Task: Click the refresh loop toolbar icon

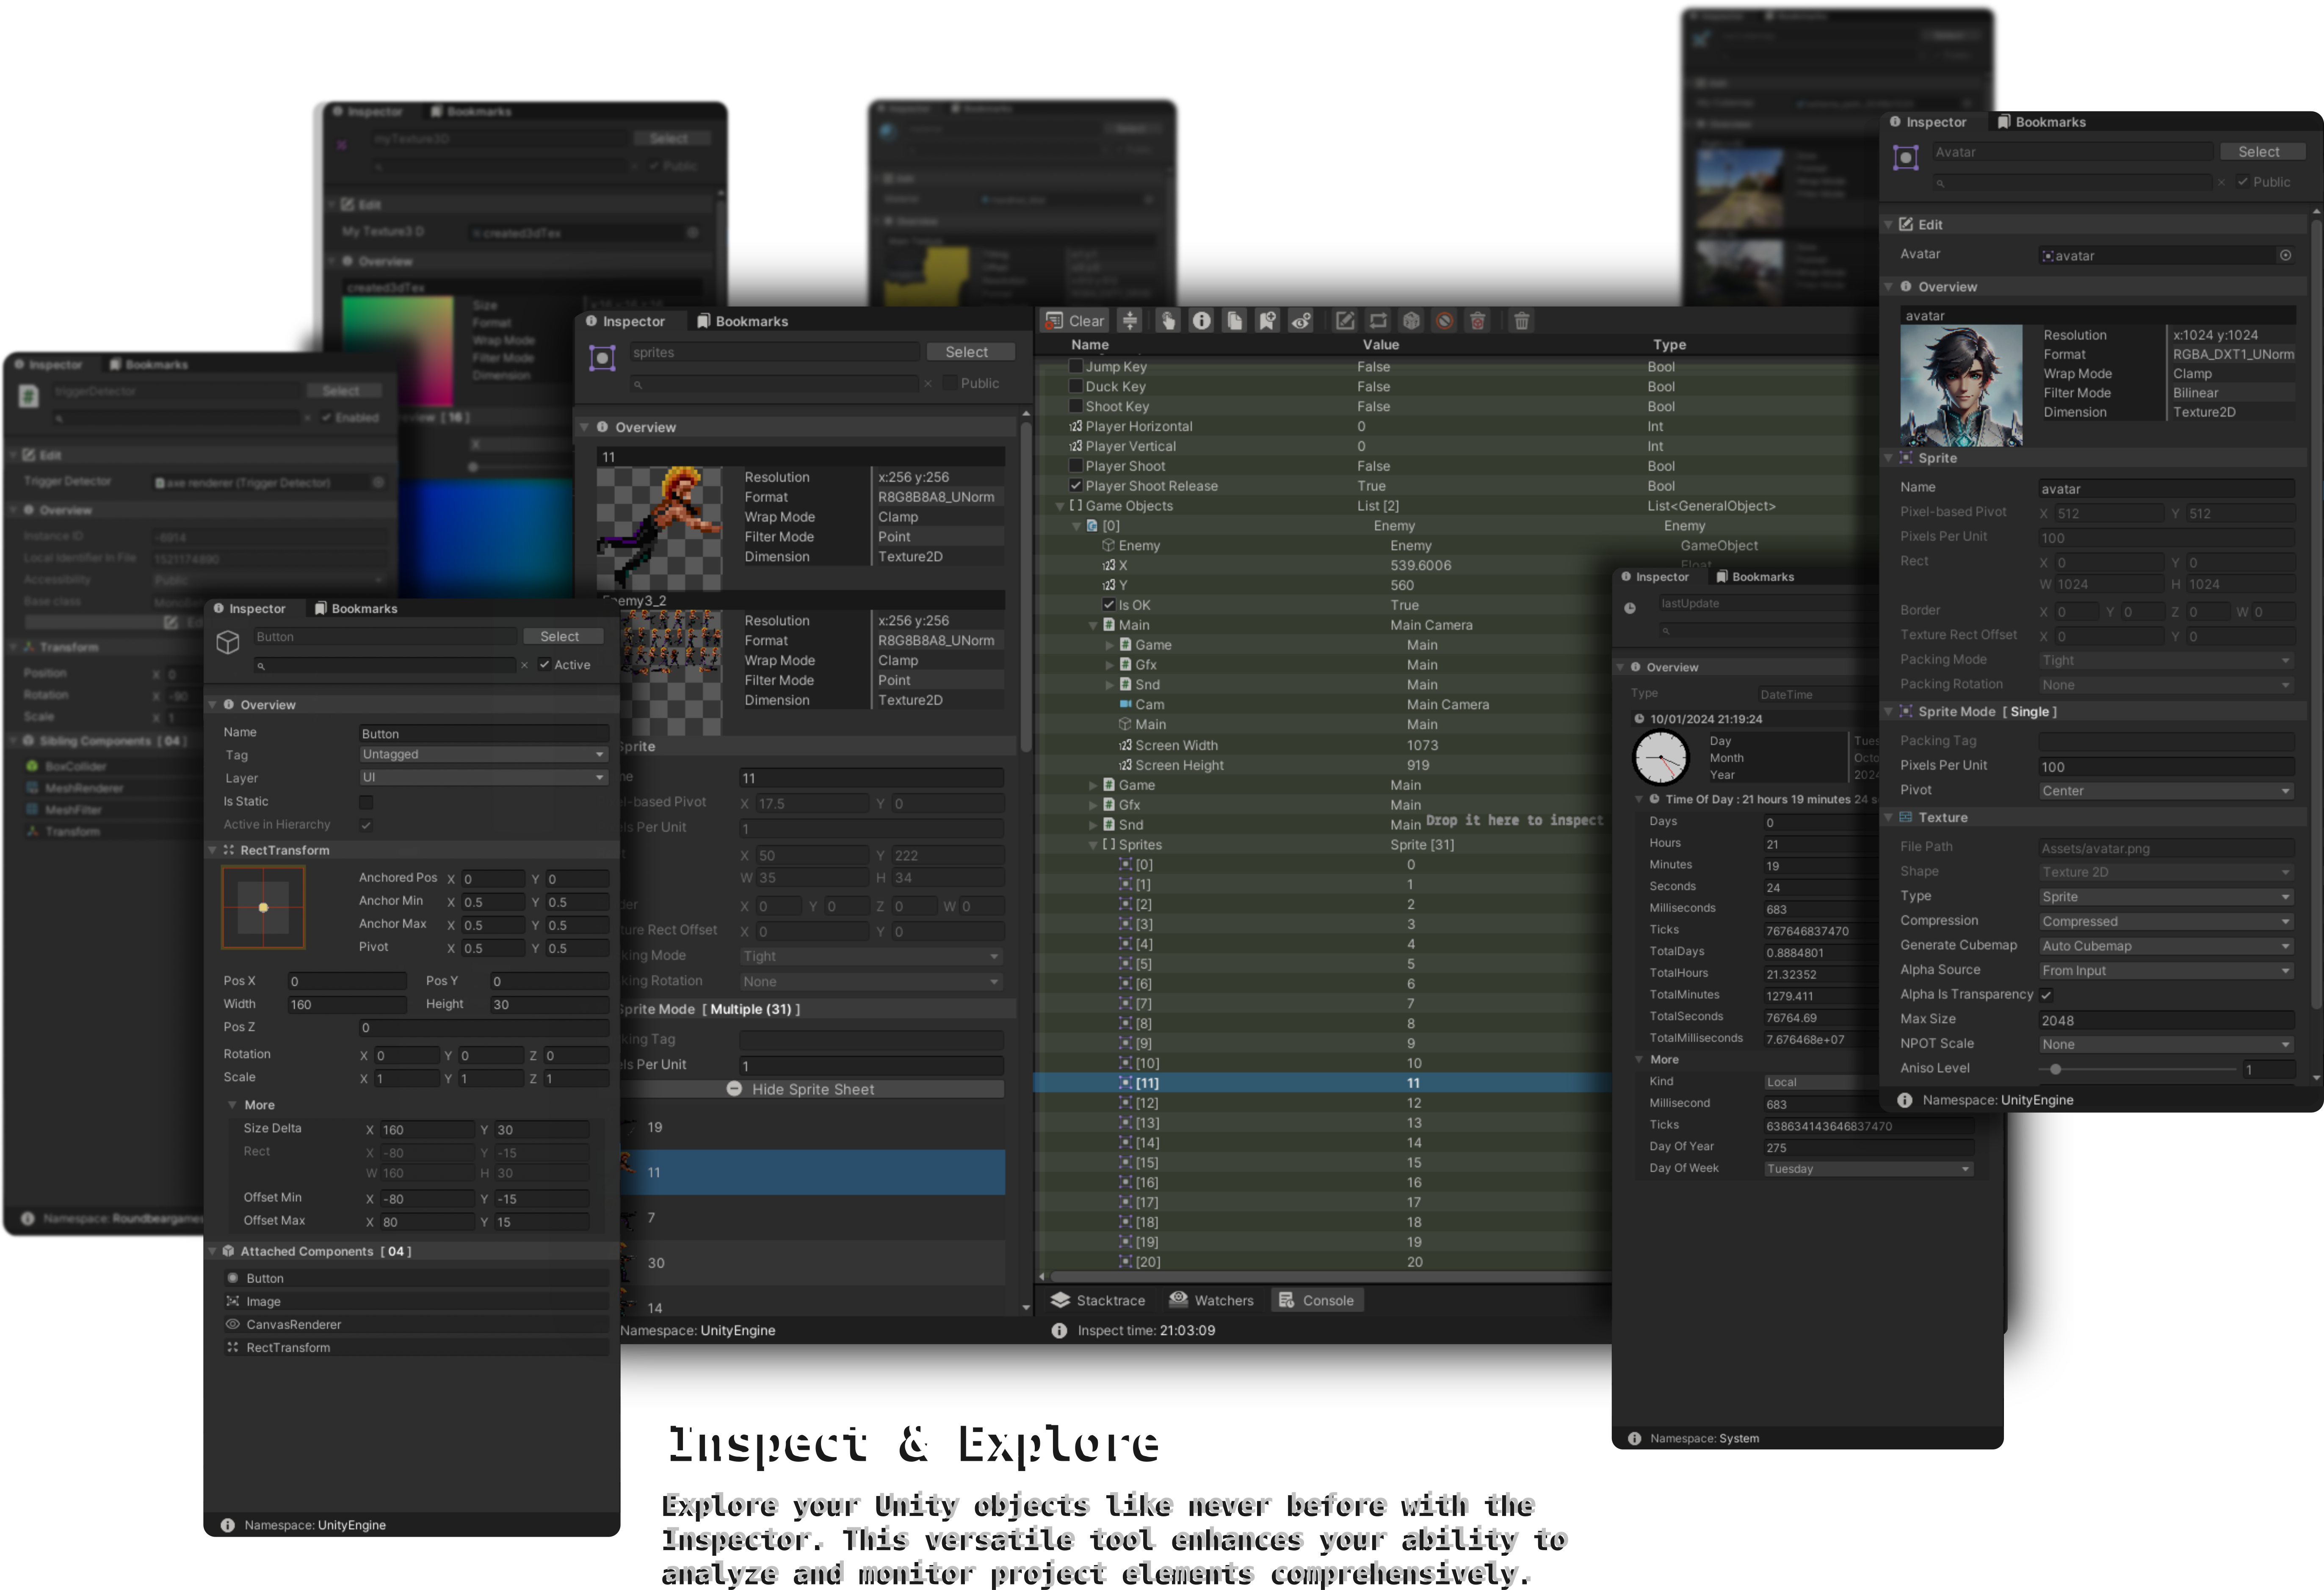Action: [x=1378, y=321]
